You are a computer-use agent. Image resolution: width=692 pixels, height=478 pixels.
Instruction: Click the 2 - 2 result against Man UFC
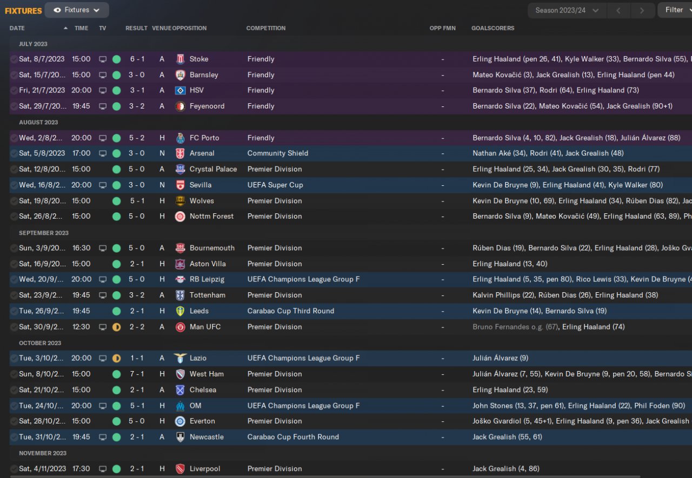pyautogui.click(x=137, y=327)
